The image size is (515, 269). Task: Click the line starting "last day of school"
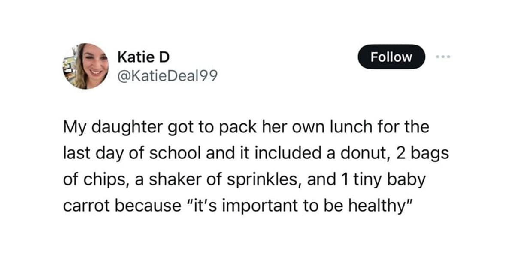(x=256, y=153)
